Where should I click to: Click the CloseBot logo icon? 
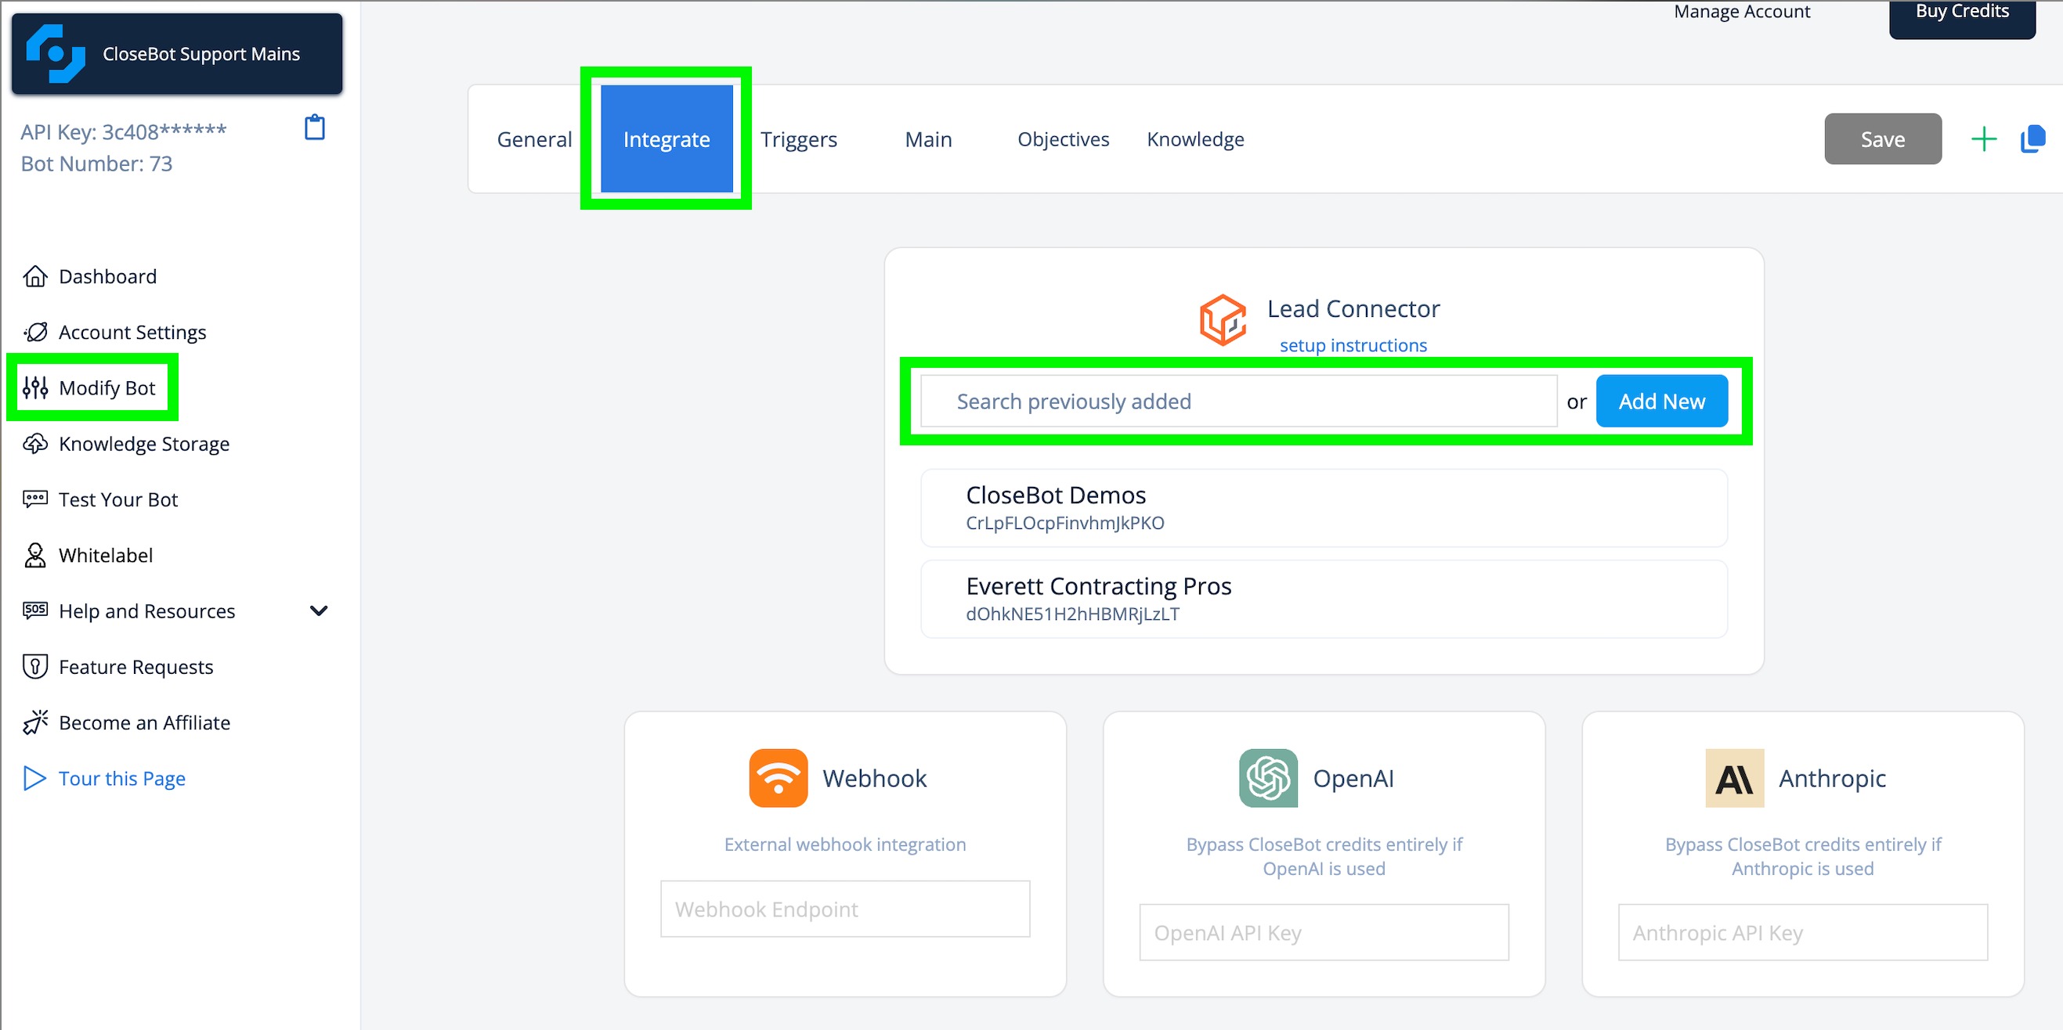click(x=56, y=52)
